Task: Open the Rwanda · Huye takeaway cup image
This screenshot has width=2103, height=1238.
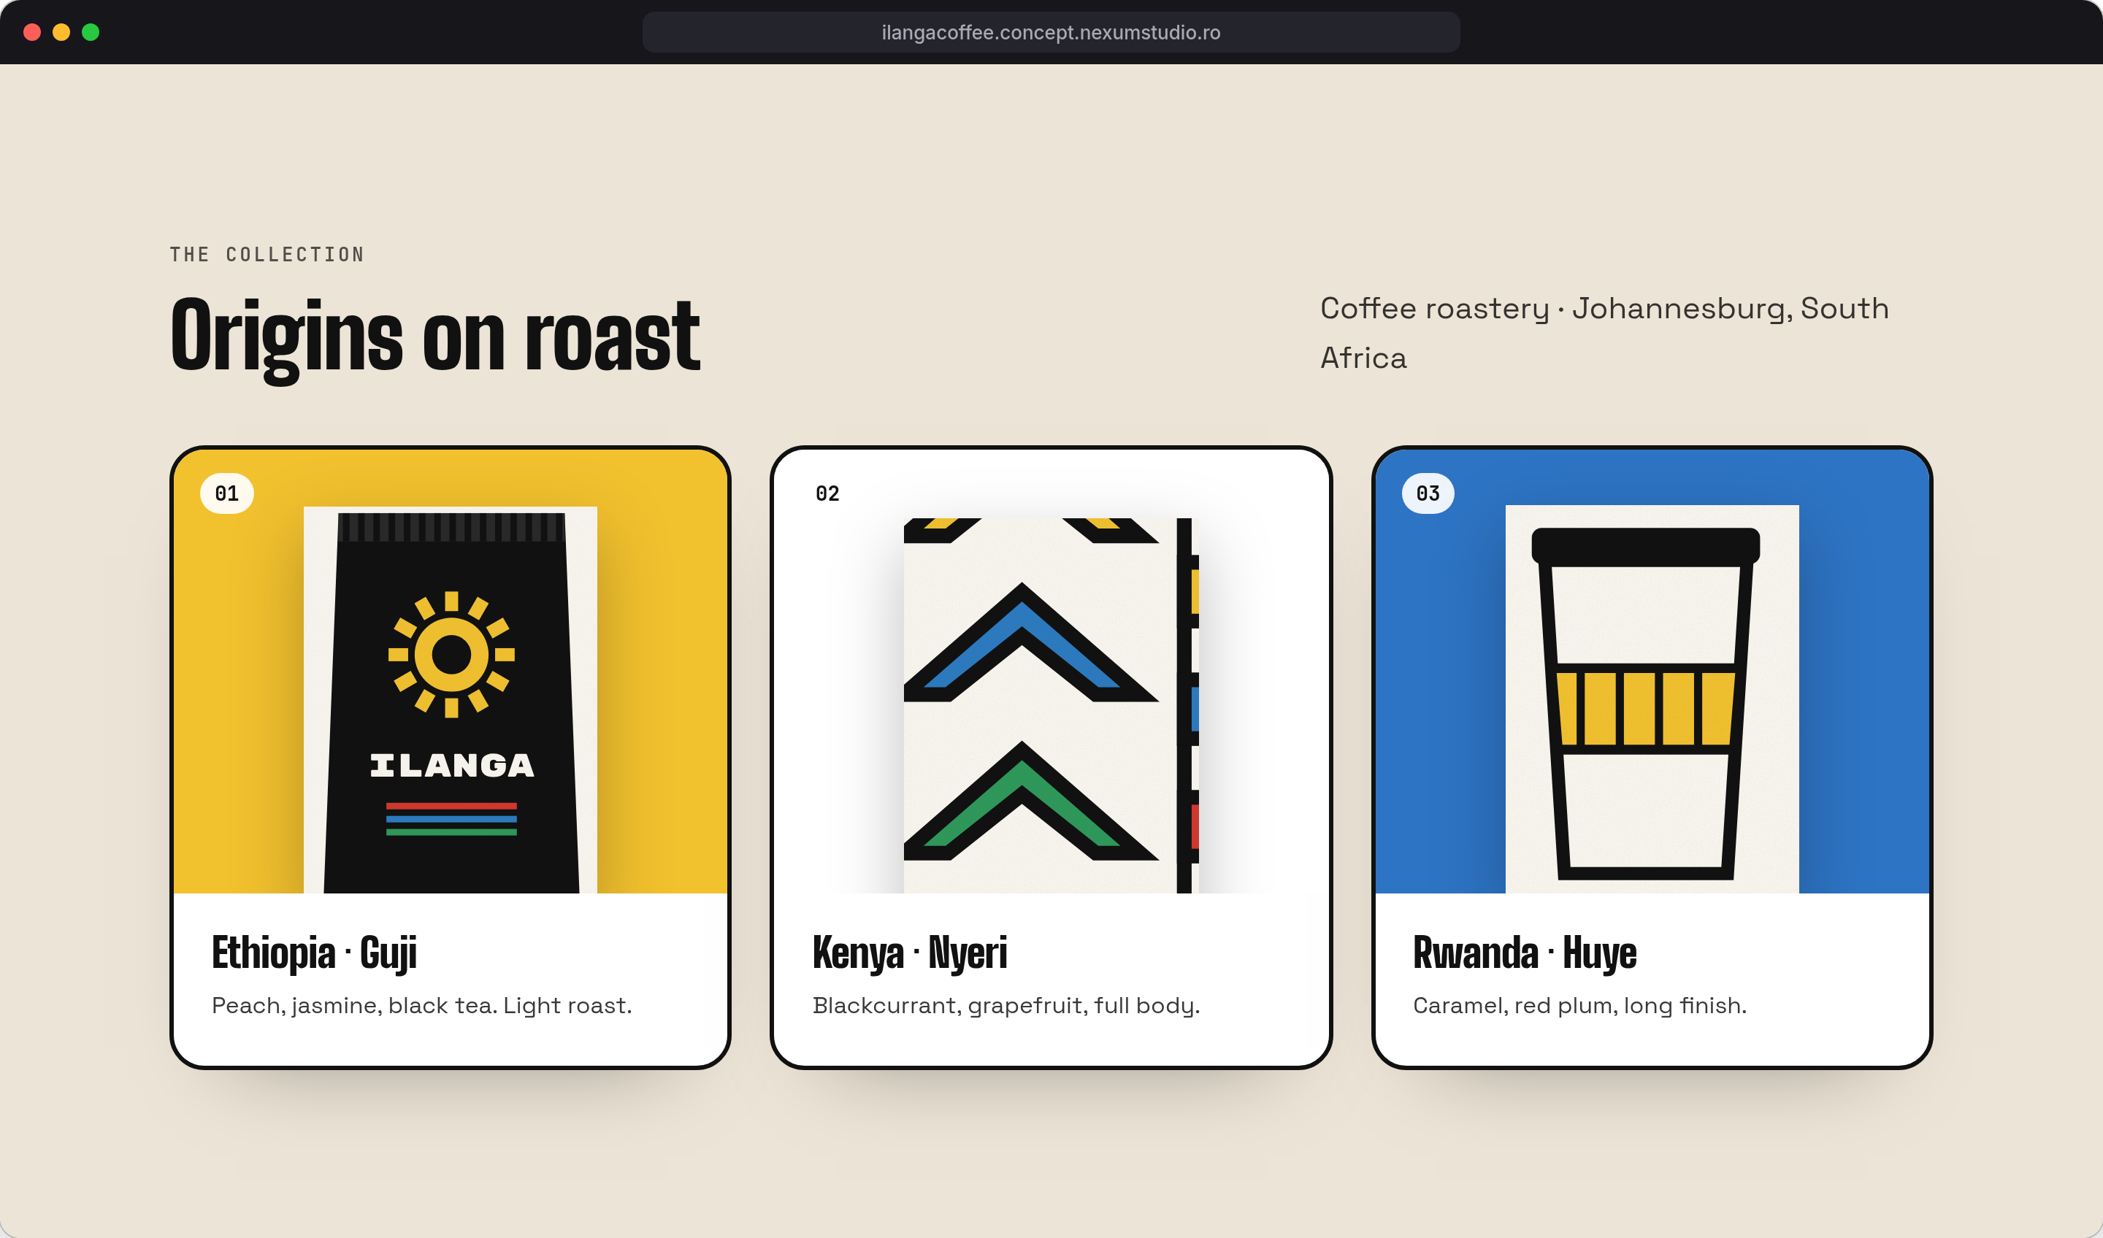Action: (x=1652, y=699)
